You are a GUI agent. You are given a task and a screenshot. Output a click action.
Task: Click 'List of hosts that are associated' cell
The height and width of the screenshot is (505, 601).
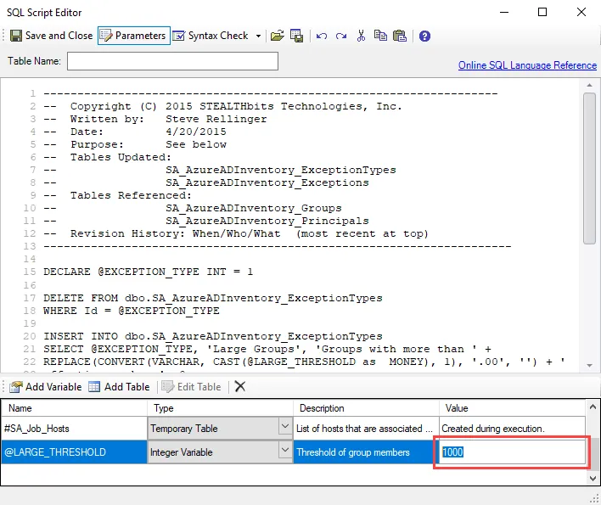pos(366,429)
